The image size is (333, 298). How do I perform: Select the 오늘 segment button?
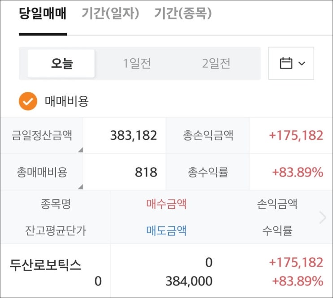tap(61, 64)
